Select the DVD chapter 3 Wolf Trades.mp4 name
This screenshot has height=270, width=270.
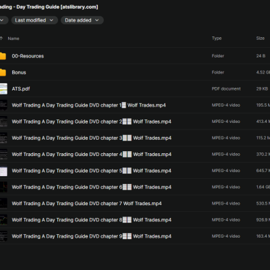(91, 138)
